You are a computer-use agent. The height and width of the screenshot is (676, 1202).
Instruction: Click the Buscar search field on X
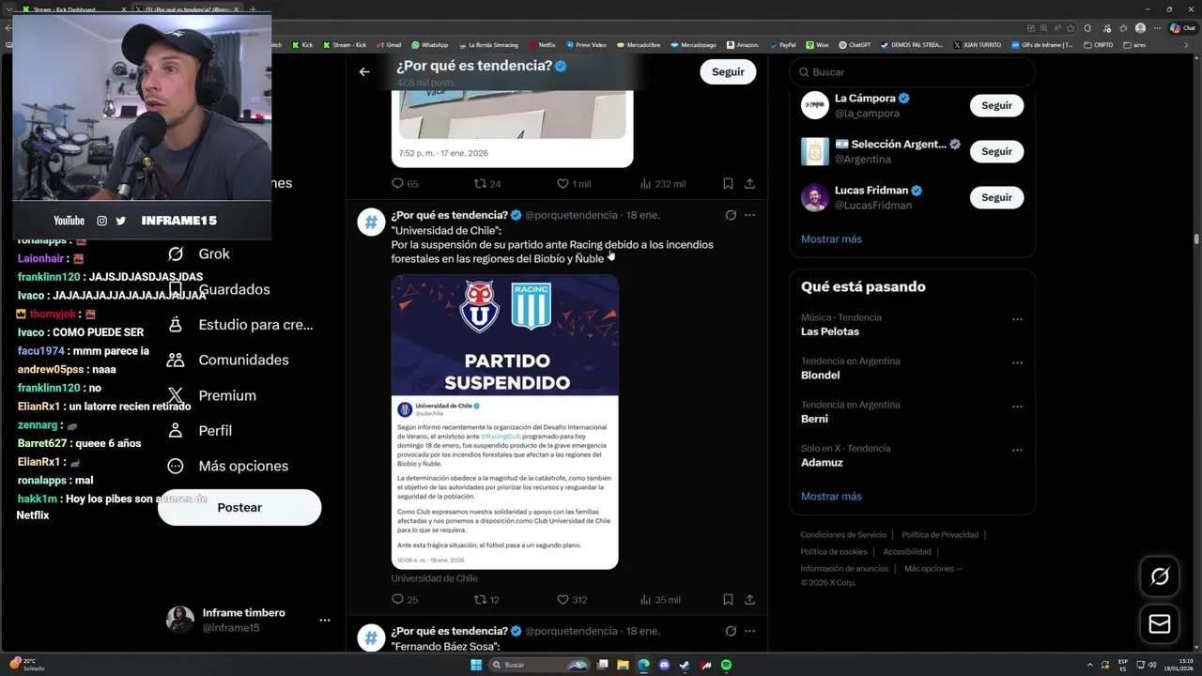tap(912, 72)
